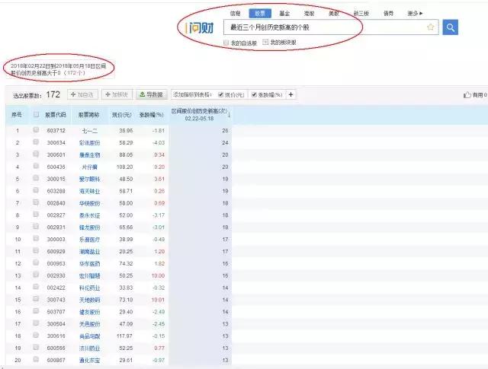Uncheck the 涨跌幅(%) indicator checkbox

point(254,94)
